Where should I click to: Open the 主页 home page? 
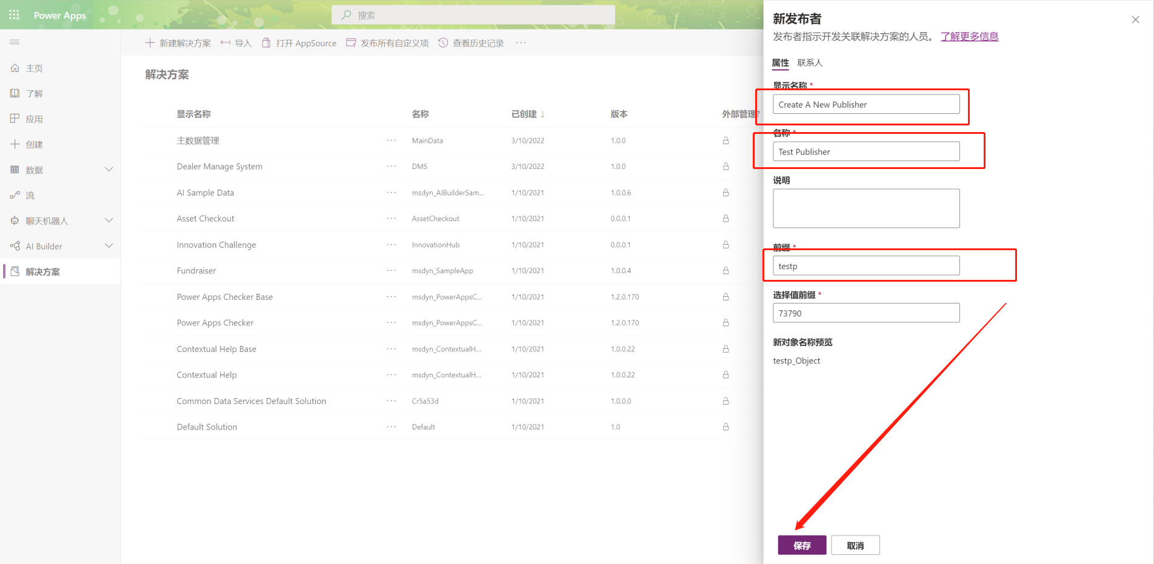point(35,68)
